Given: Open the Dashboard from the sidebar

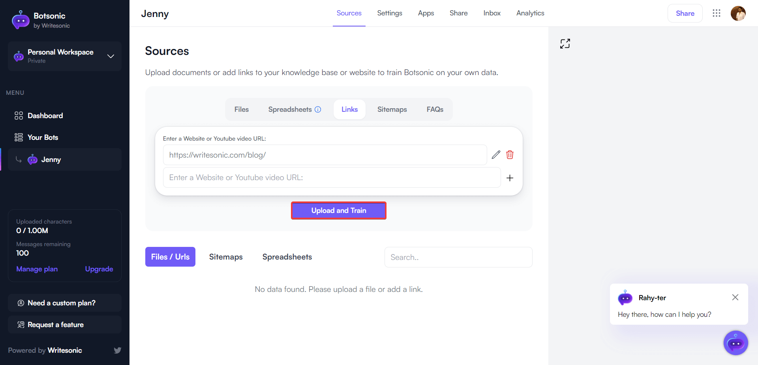Looking at the screenshot, I should tap(45, 115).
